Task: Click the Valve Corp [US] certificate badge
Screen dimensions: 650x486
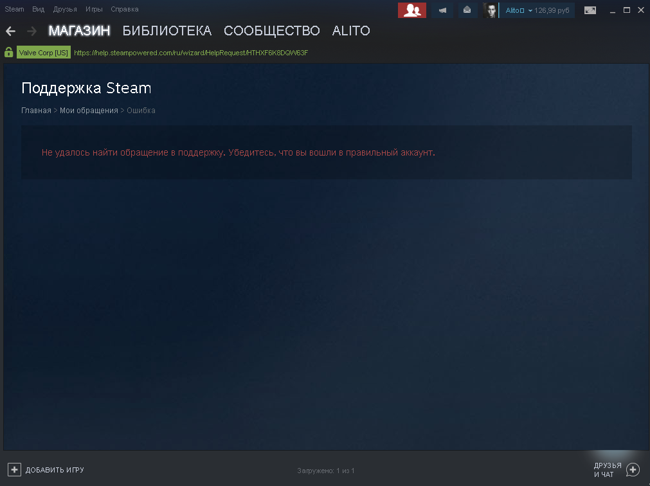Action: (44, 53)
